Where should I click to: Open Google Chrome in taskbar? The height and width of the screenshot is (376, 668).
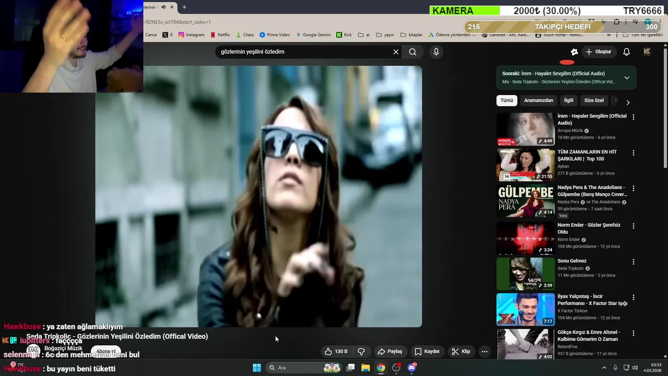click(381, 368)
